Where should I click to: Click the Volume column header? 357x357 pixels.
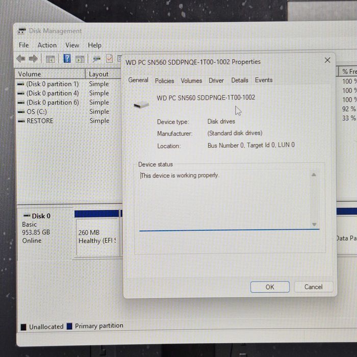point(50,74)
